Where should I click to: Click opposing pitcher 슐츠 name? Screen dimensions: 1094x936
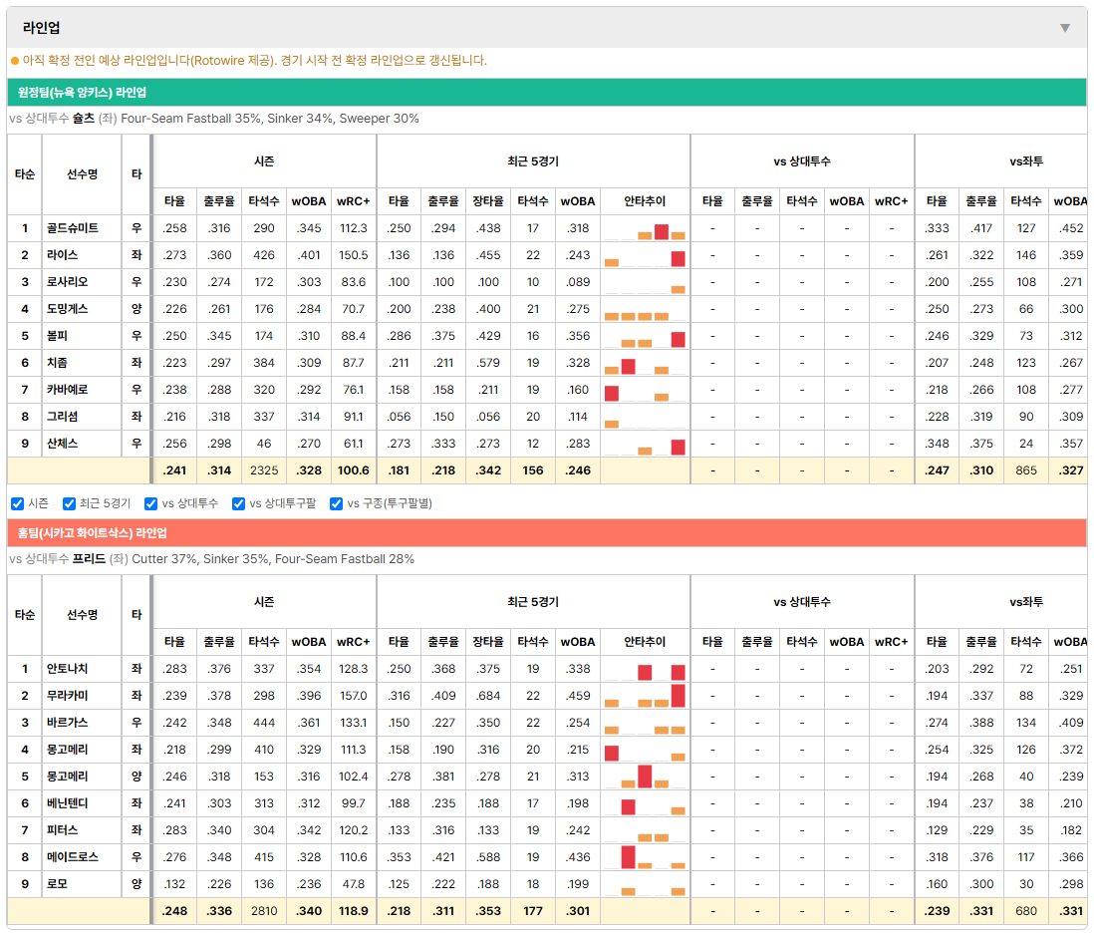(84, 119)
